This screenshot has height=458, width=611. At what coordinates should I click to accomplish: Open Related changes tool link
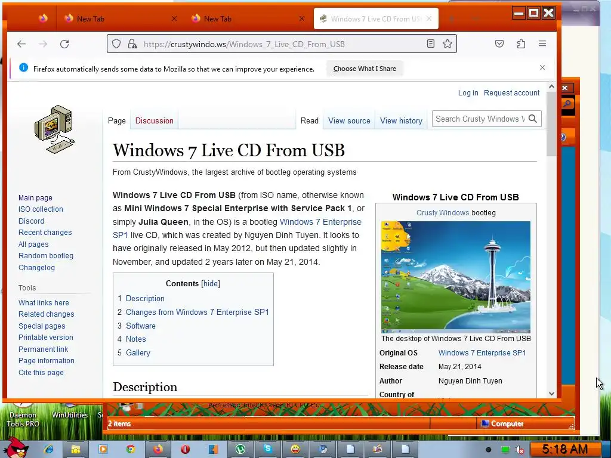[x=46, y=314]
